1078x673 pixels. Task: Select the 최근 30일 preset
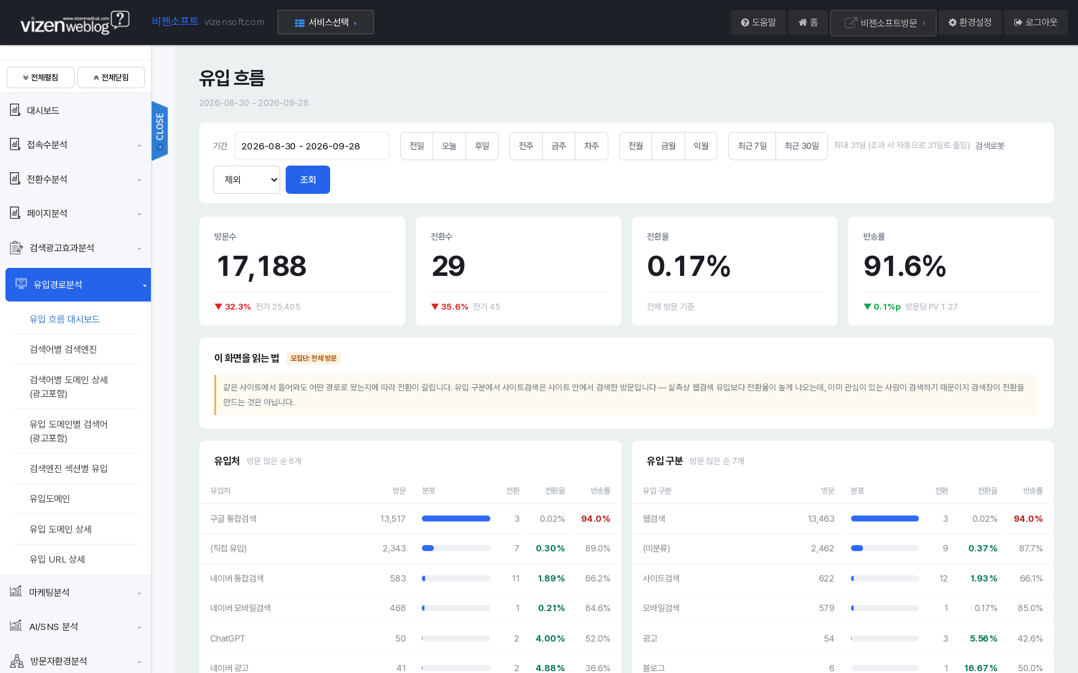(x=802, y=146)
